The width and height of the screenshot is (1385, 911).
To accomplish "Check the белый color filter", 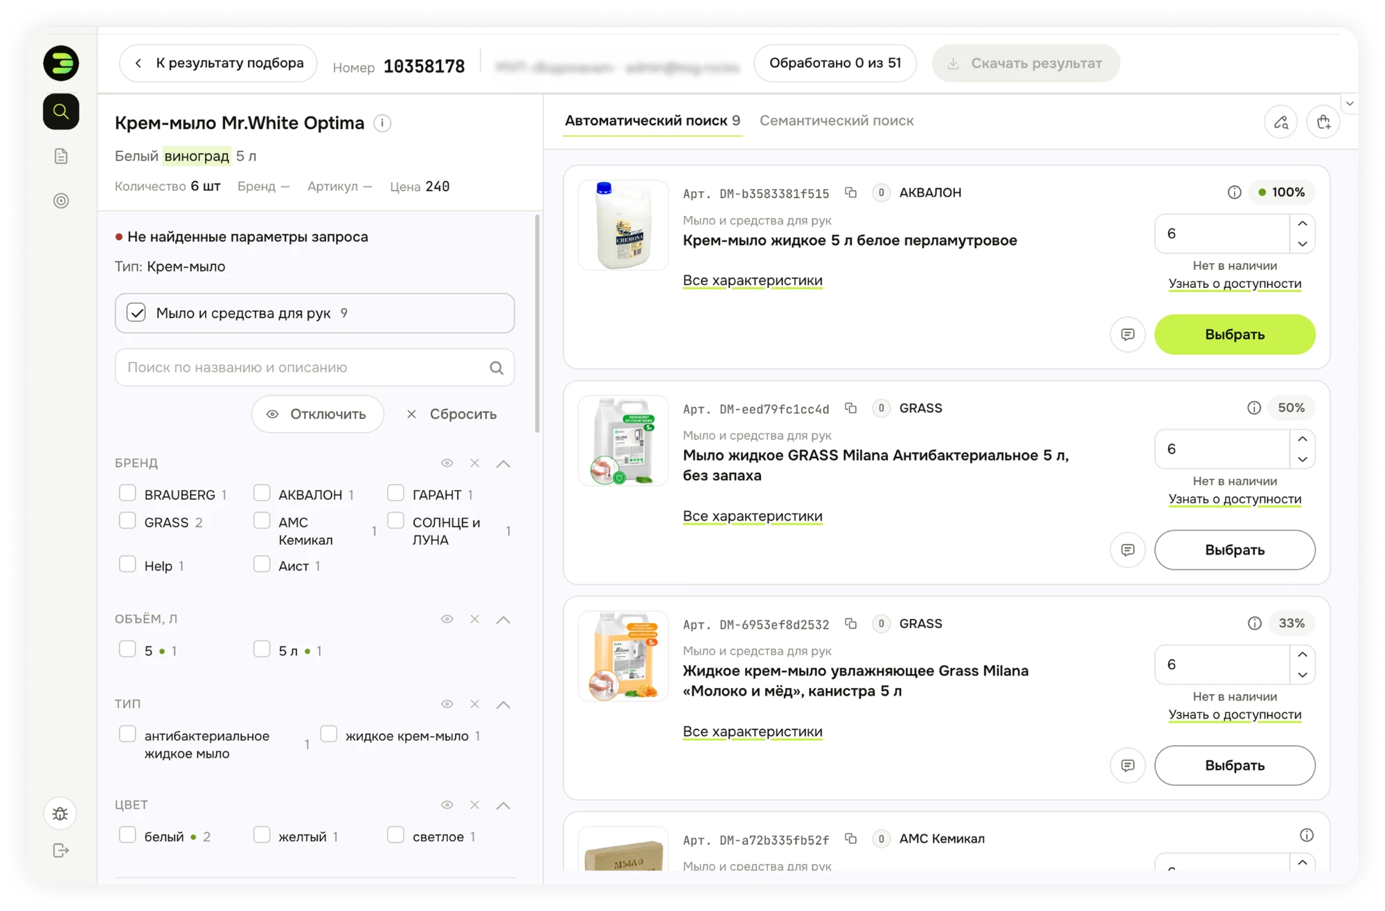I will (x=127, y=835).
